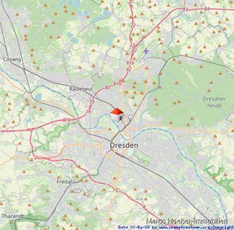
Task: Click the Data CC-By-SA attribution text
Action: tap(135, 227)
